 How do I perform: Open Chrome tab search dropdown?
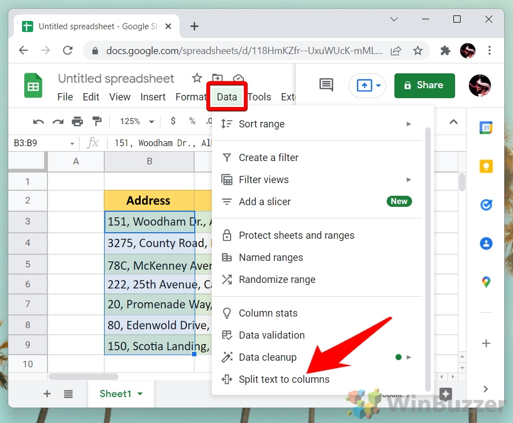point(394,19)
